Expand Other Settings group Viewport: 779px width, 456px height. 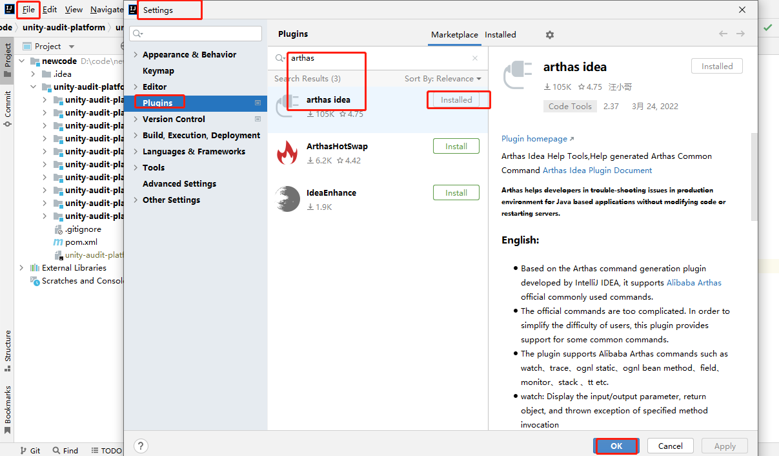tap(136, 200)
